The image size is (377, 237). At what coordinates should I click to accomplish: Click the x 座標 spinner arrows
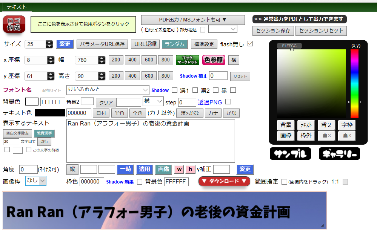(51, 60)
